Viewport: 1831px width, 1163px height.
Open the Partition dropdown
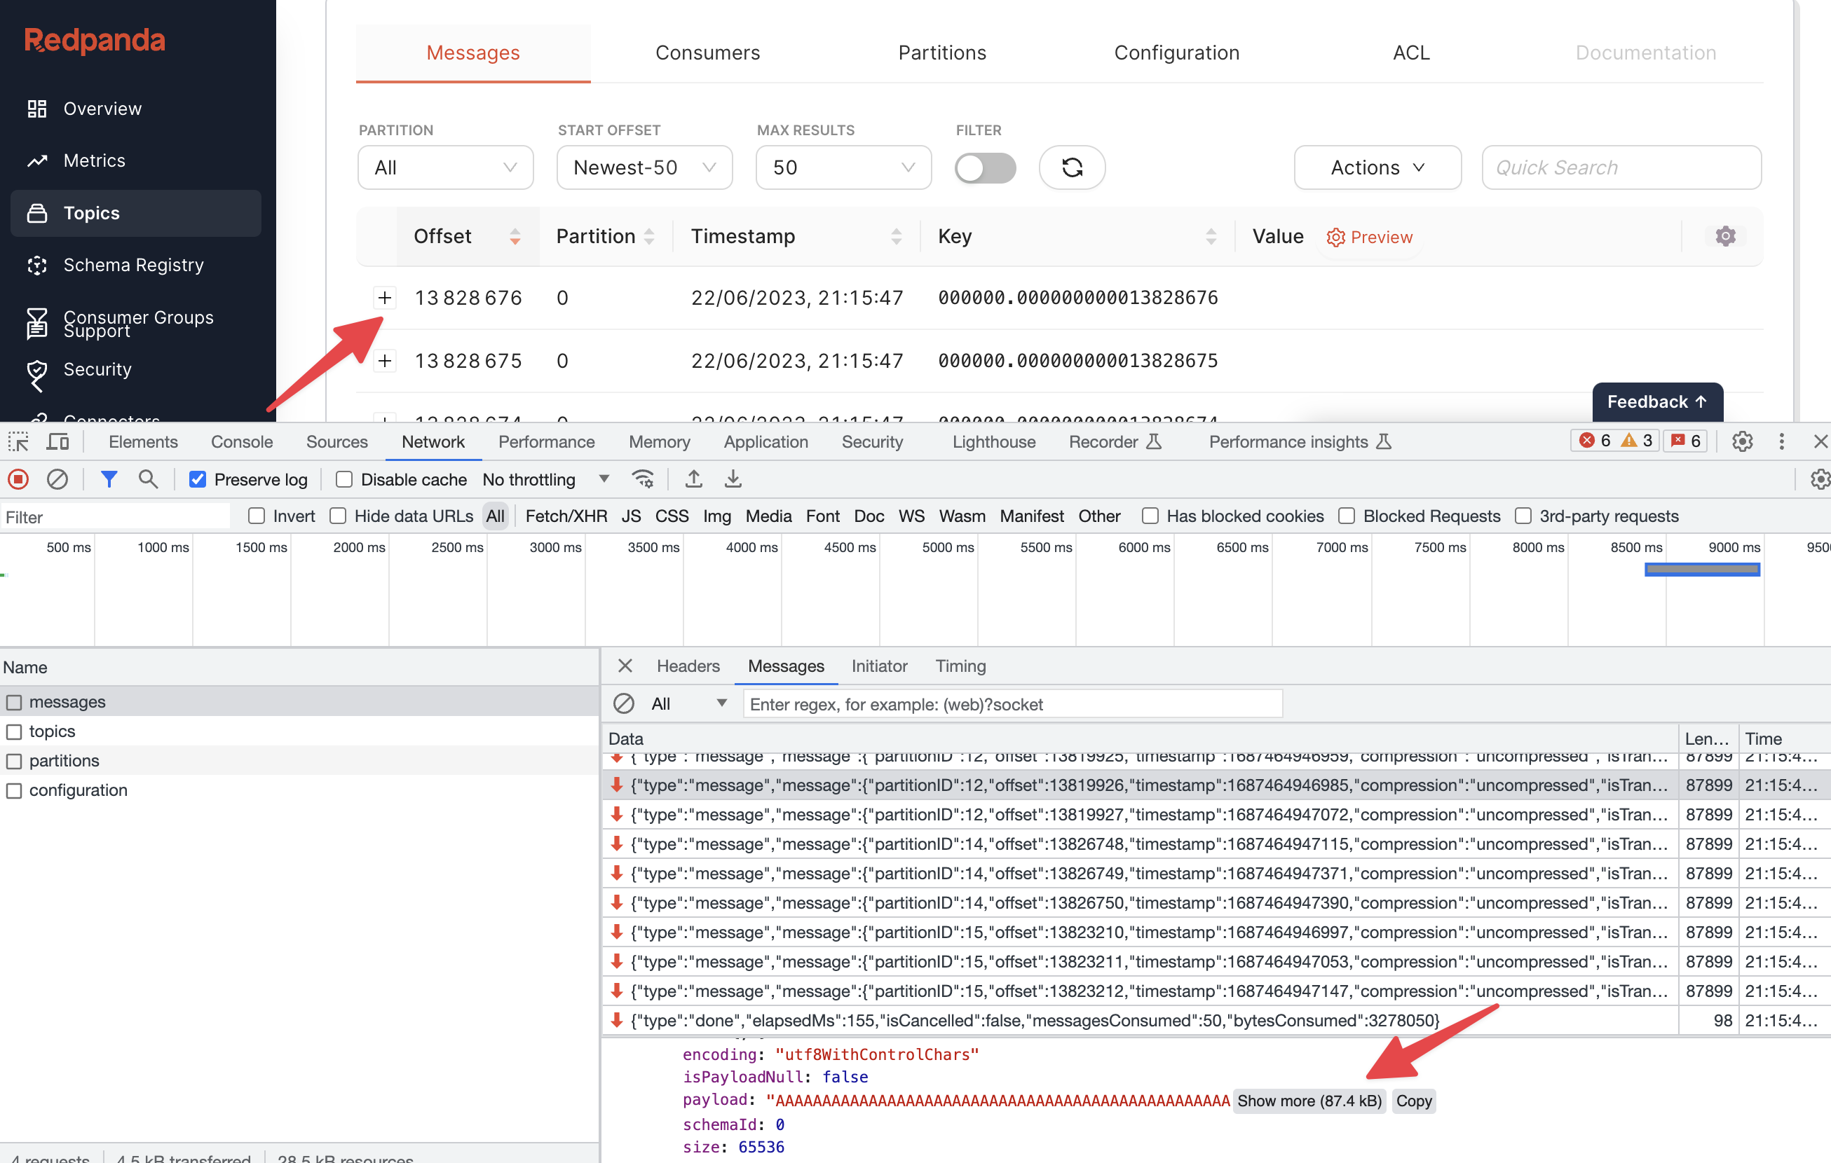click(x=445, y=167)
